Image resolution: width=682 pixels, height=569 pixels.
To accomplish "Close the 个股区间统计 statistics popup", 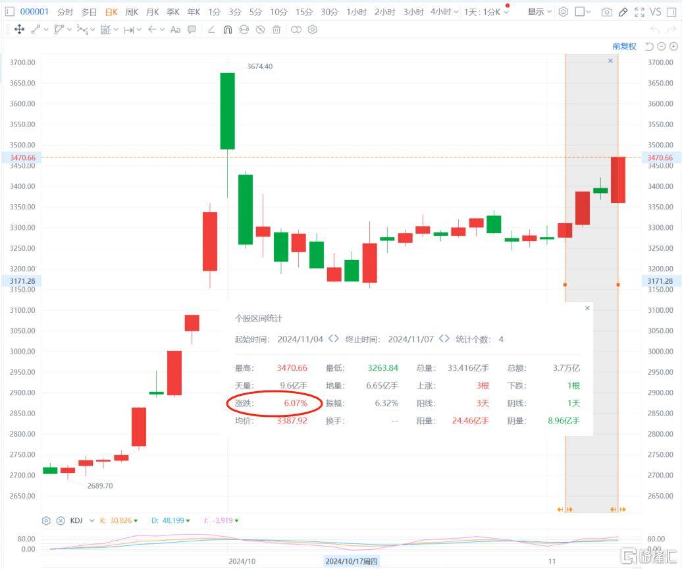I will [x=587, y=308].
